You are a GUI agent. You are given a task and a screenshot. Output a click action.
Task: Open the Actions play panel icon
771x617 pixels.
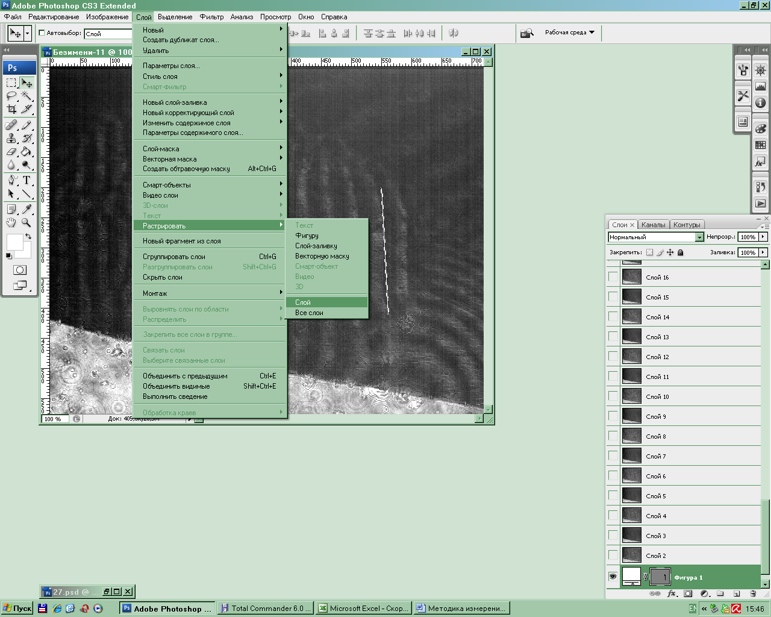click(x=761, y=204)
